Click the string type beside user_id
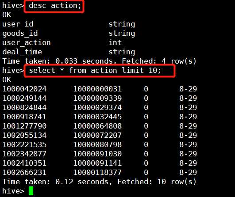 122,24
